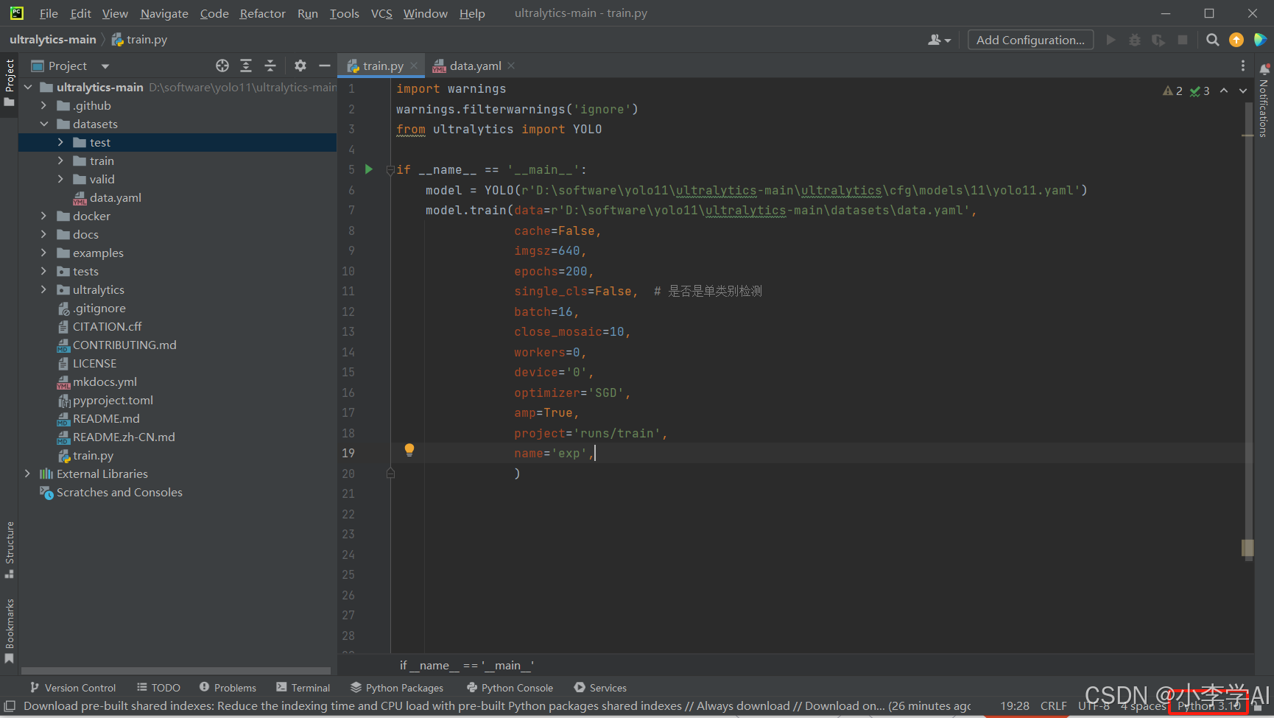The image size is (1274, 718).
Task: Open the editor tabs options three-dot menu
Action: pyautogui.click(x=1243, y=66)
